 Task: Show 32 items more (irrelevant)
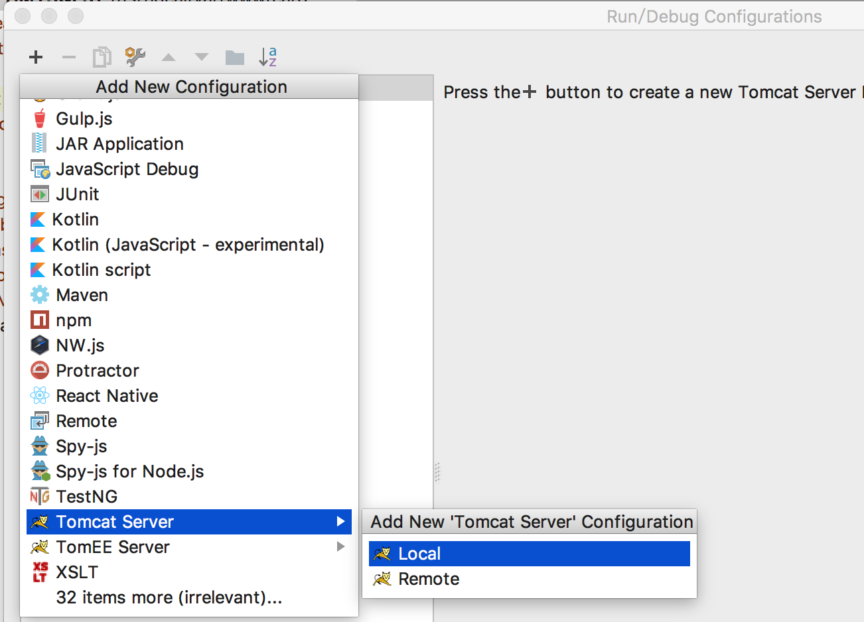coord(189,597)
